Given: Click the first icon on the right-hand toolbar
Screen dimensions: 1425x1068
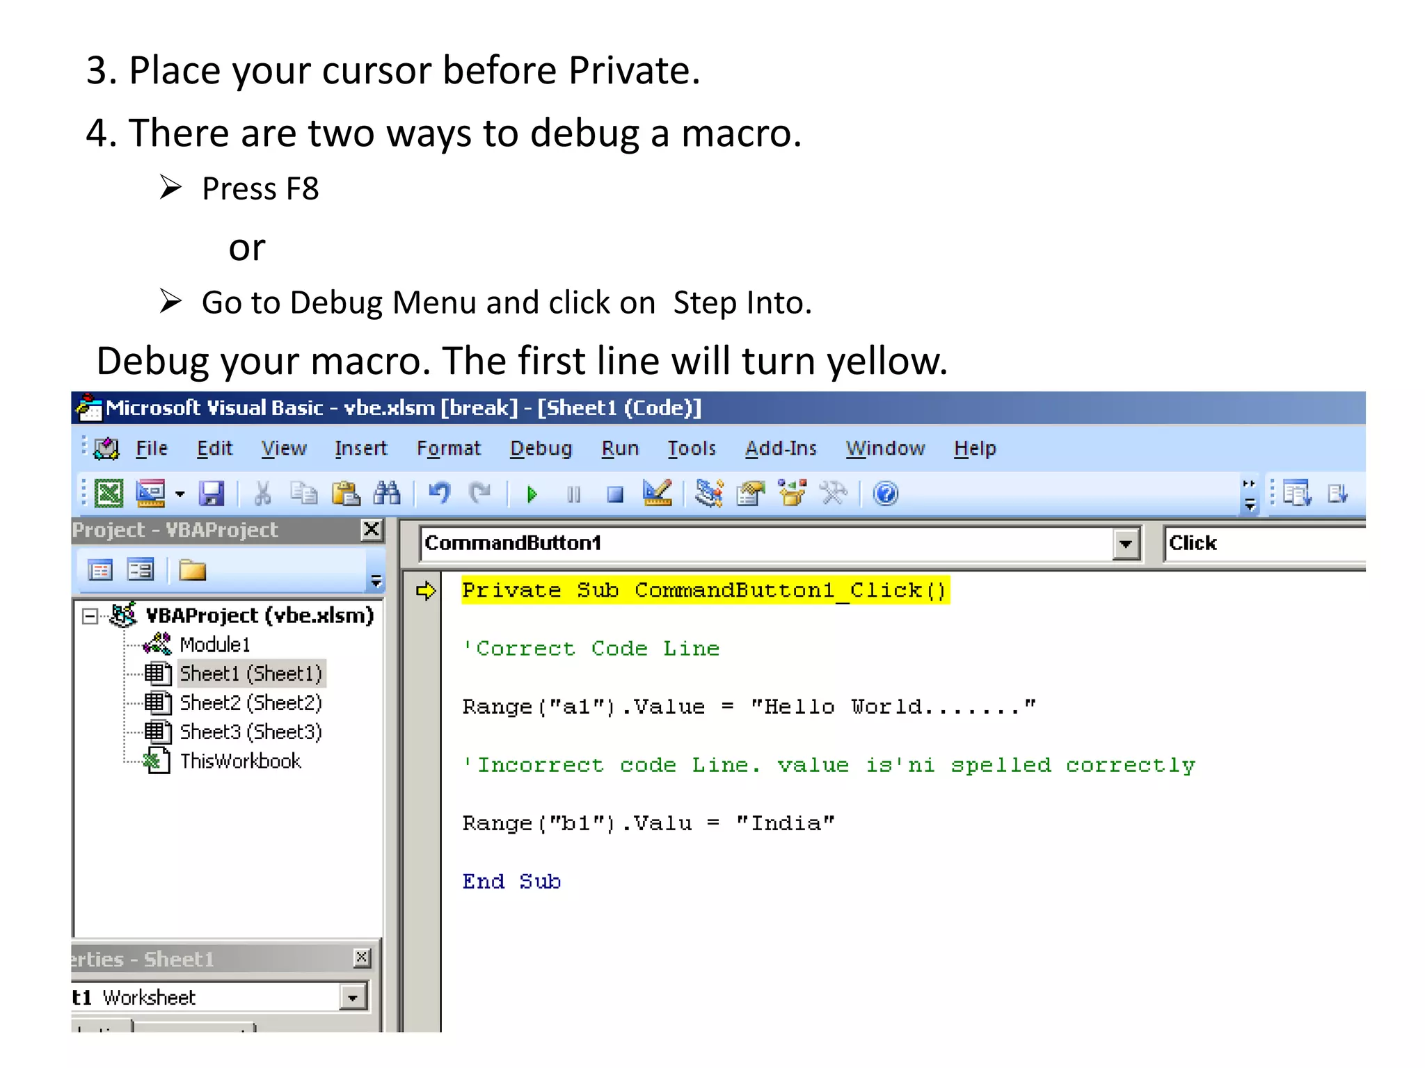Looking at the screenshot, I should pyautogui.click(x=1297, y=494).
